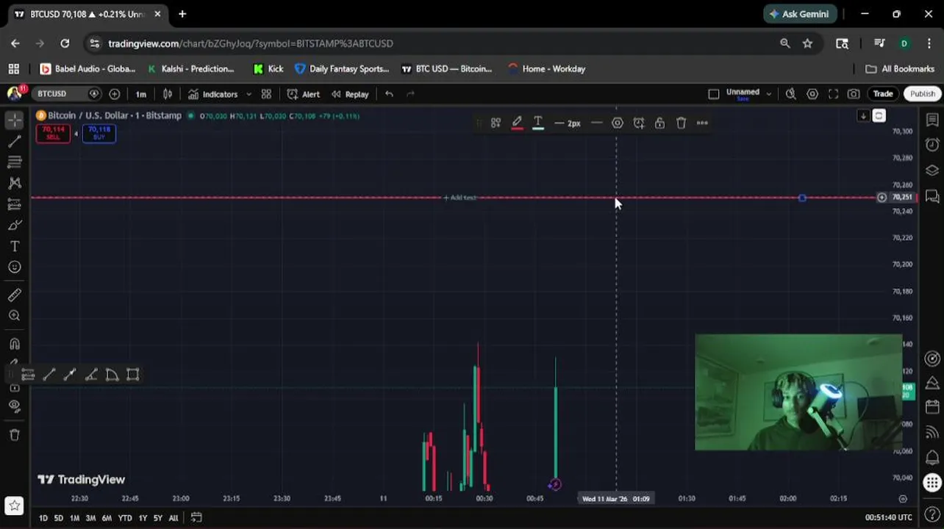Open the chats panel icon
Screen dimensions: 944x529
tap(932, 195)
